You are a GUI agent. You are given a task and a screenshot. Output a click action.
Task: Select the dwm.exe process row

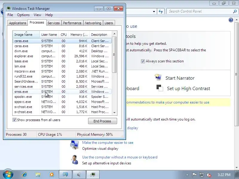tap(62, 51)
